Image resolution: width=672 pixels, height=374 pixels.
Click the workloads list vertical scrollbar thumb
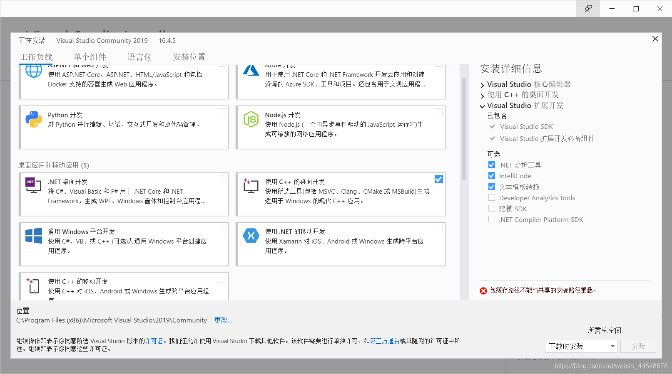(x=464, y=129)
